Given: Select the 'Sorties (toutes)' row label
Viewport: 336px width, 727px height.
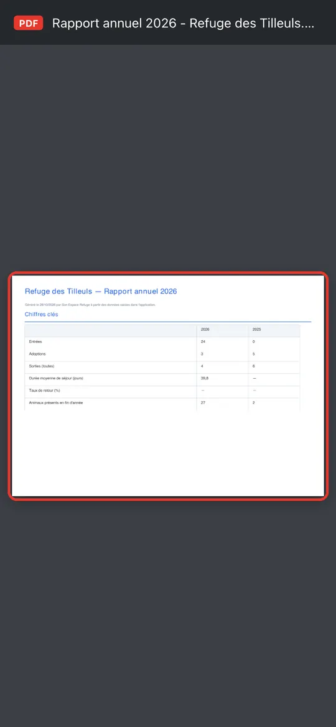Looking at the screenshot, I should [x=42, y=366].
